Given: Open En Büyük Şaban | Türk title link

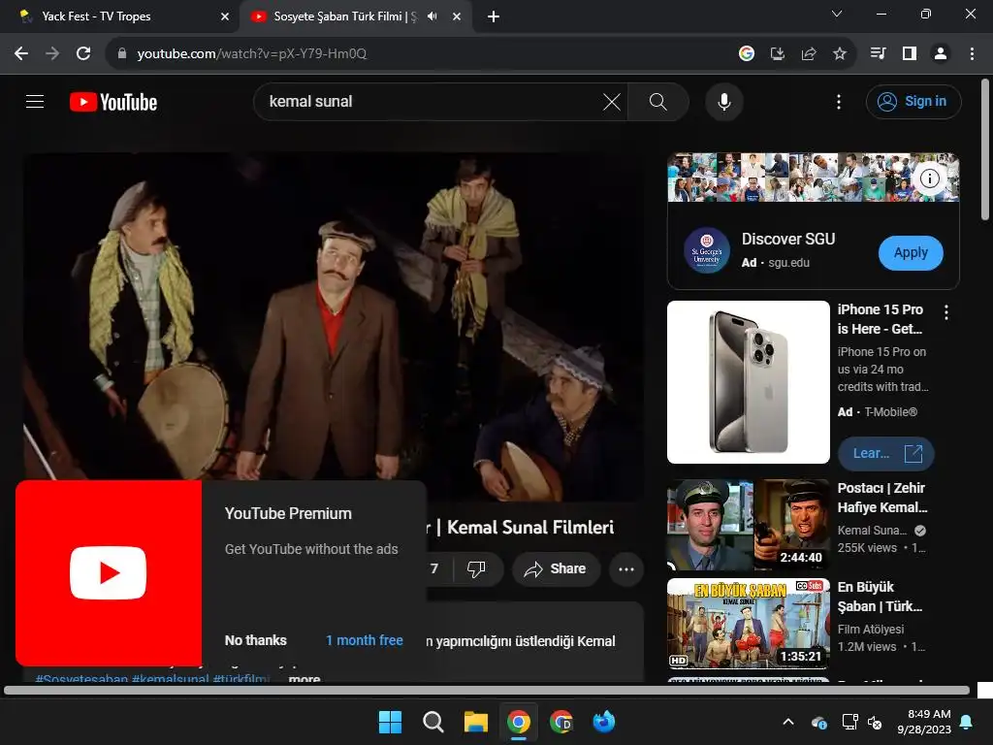Looking at the screenshot, I should coord(880,597).
